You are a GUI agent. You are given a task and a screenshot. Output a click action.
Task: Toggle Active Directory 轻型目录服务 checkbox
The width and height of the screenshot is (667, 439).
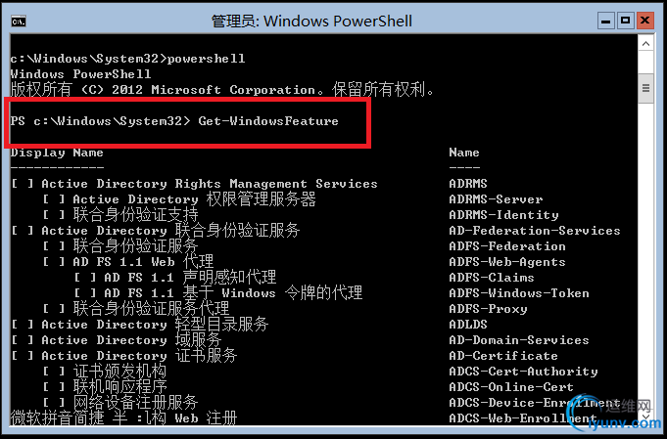click(x=22, y=325)
